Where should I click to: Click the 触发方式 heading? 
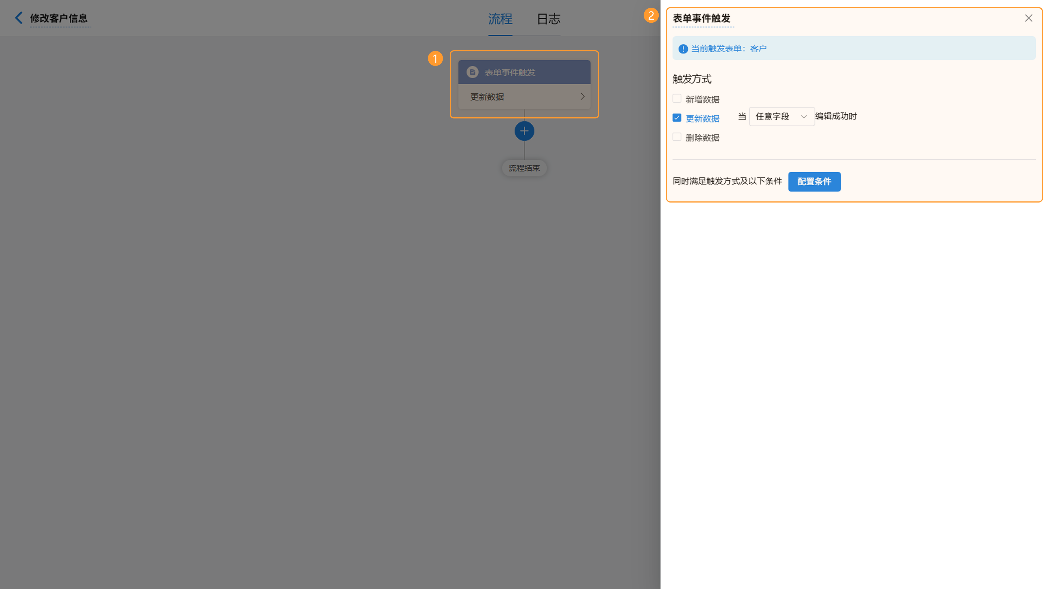[x=692, y=79]
